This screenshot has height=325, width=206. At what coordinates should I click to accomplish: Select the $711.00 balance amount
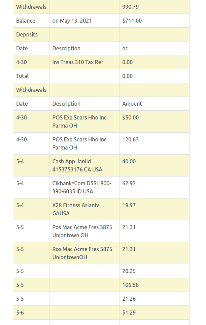tap(132, 21)
